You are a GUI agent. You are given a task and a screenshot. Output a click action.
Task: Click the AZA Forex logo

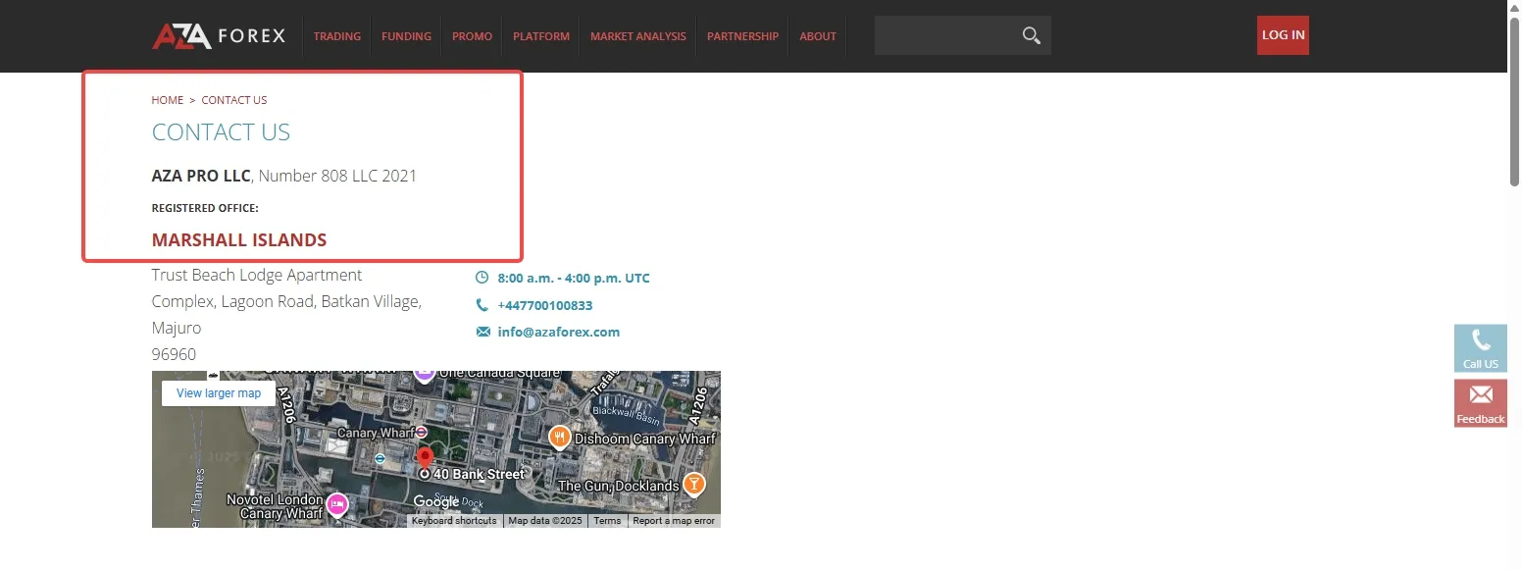219,36
